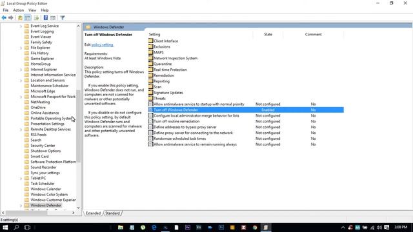Expand the File Explorer tree node

tap(21, 48)
